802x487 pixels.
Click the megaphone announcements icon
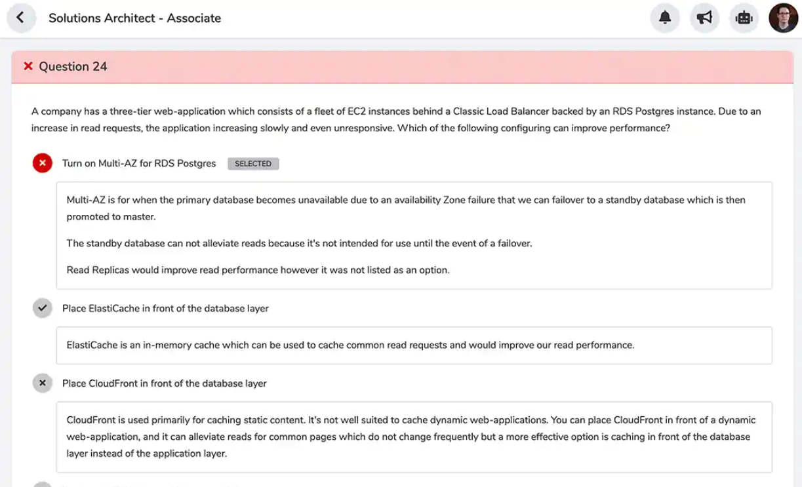(x=704, y=18)
